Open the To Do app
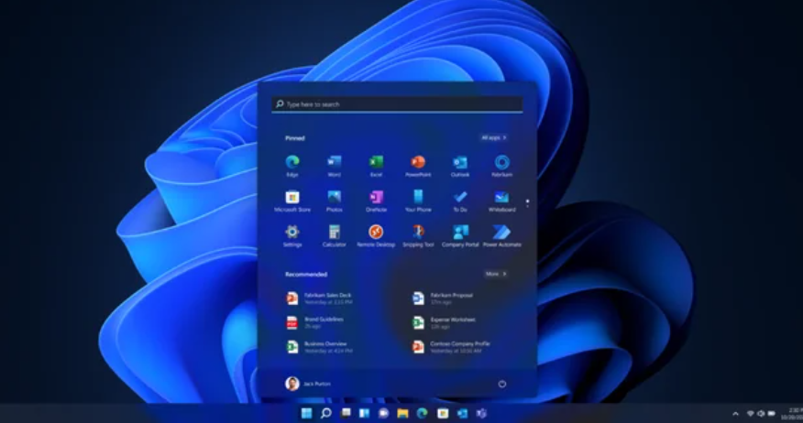 (460, 201)
